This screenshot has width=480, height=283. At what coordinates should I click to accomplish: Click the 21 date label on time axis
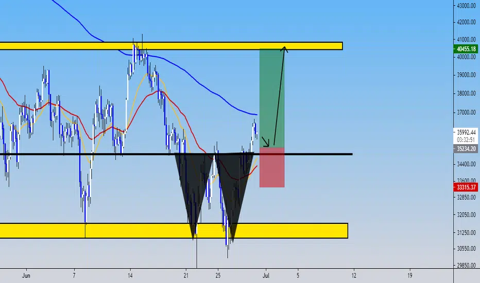(186, 276)
